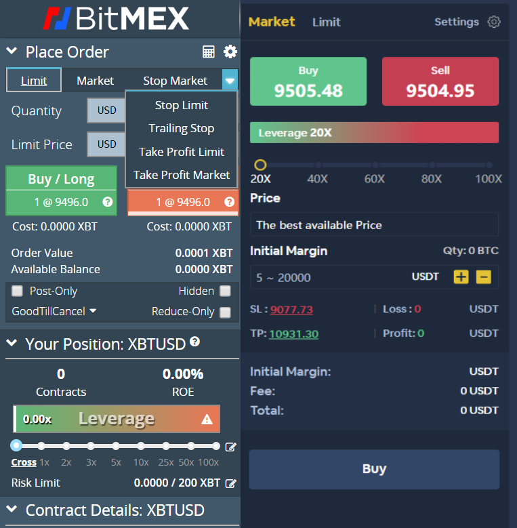Open the stop loss value 9077.73
The image size is (517, 528).
291,310
